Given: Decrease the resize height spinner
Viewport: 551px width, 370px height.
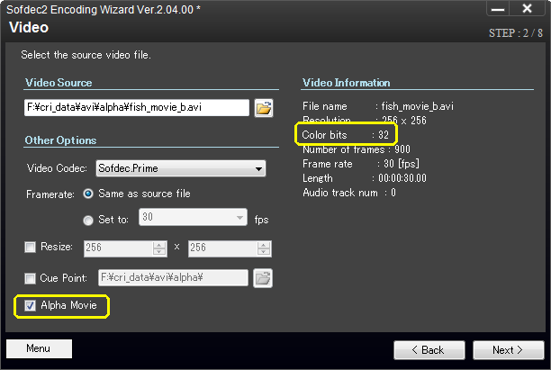Looking at the screenshot, I should pos(264,252).
